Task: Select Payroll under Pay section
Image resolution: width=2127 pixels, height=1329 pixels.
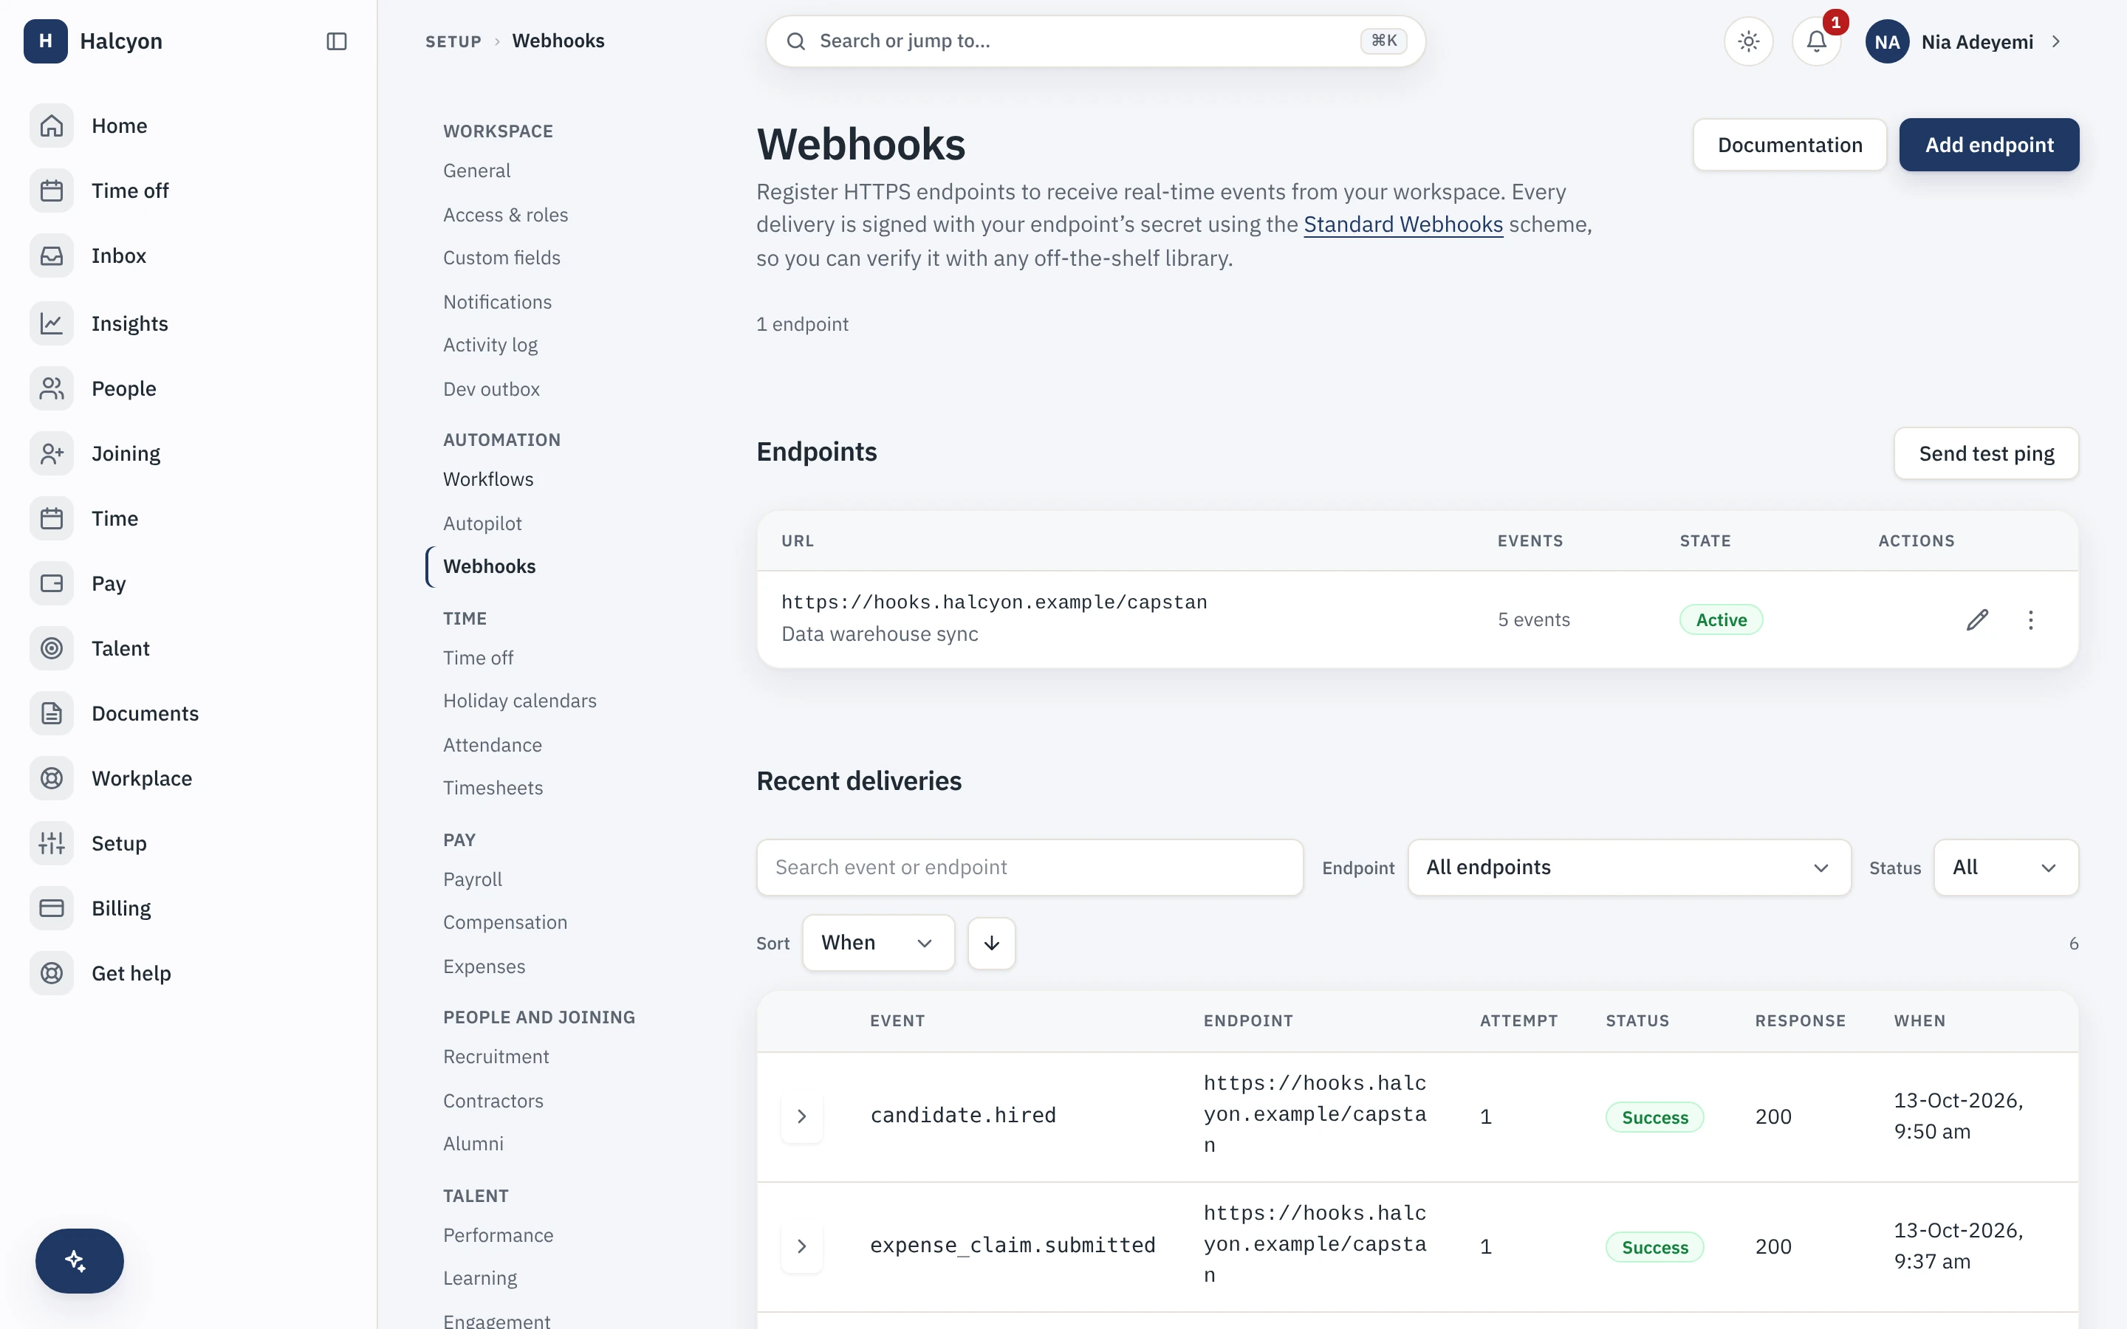Action: 472,879
